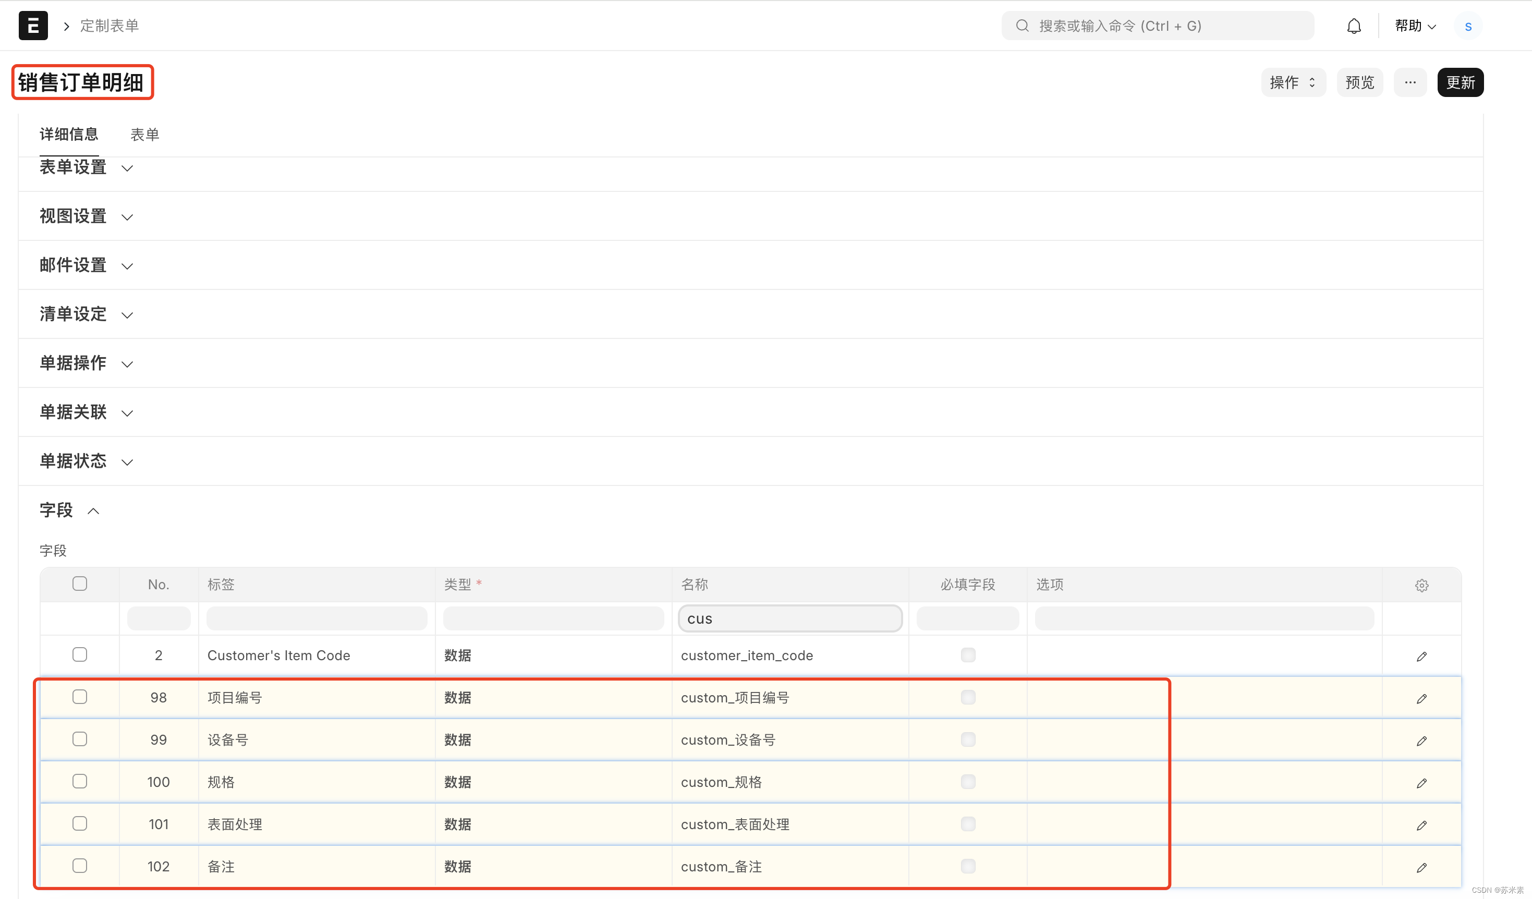Click the three-dots more menu button
The image size is (1532, 899).
1410,82
